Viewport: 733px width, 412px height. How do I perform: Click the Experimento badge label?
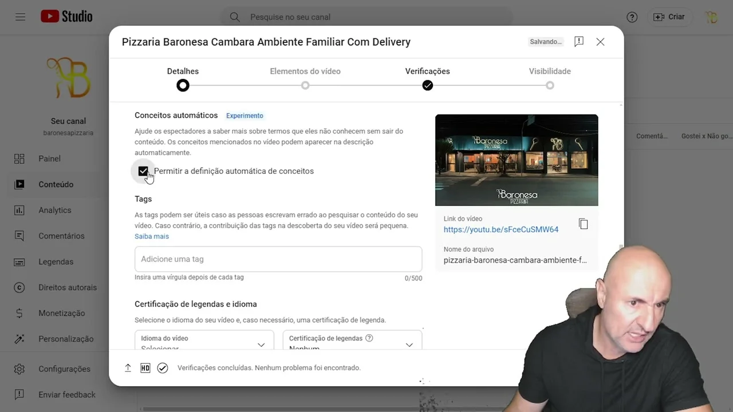tap(245, 116)
